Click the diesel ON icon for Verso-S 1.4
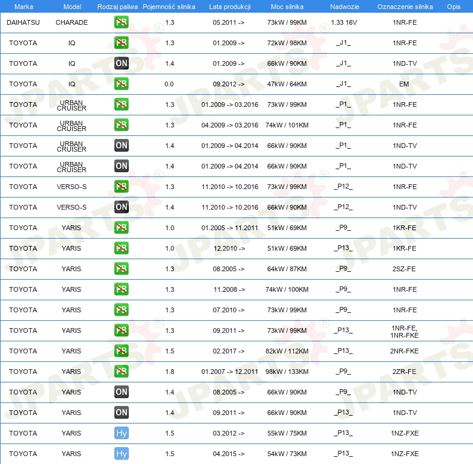Image resolution: width=473 pixels, height=464 pixels. click(x=121, y=207)
